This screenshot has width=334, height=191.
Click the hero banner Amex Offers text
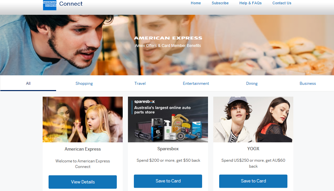[168, 45]
